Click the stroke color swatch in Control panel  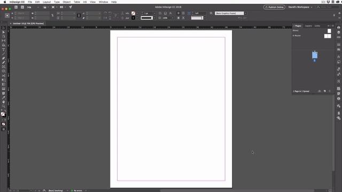(x=133, y=18)
